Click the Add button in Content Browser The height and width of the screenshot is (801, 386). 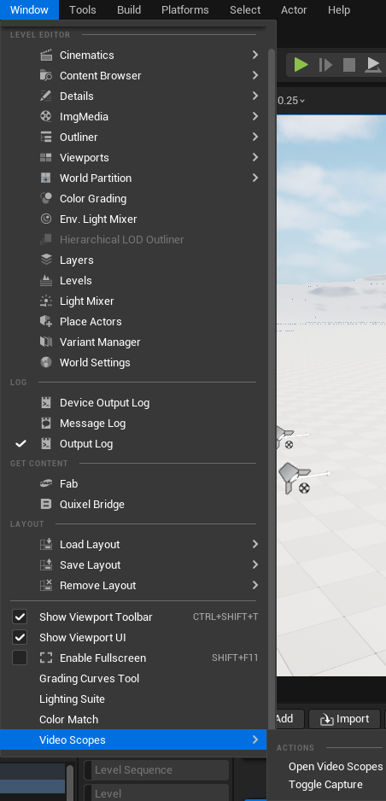(x=290, y=719)
